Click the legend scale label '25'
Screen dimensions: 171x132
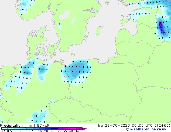click(52, 131)
